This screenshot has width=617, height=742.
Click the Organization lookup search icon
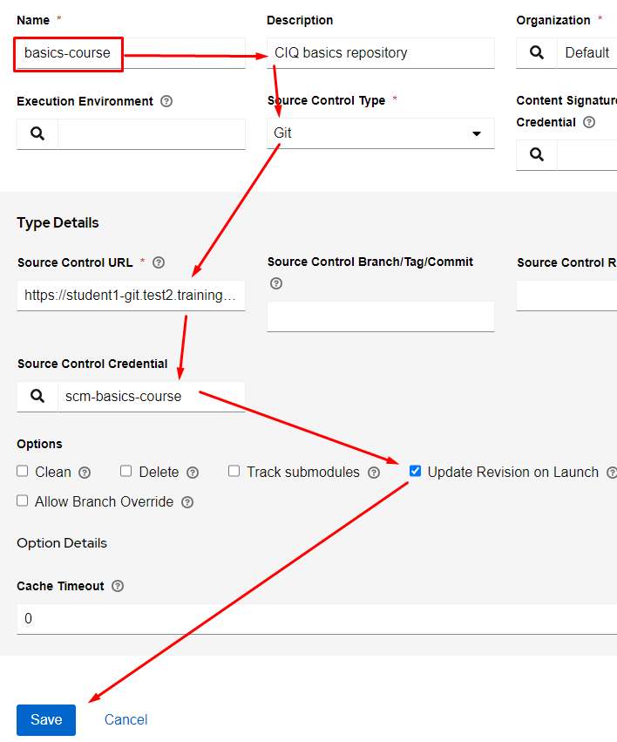point(537,52)
